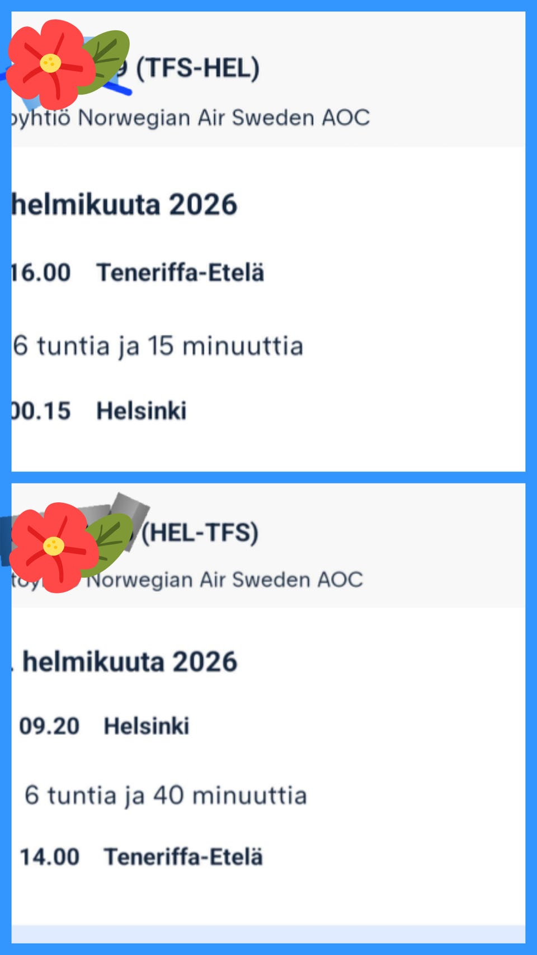
Task: Click the 00.15 arrival time
Action: coord(41,411)
